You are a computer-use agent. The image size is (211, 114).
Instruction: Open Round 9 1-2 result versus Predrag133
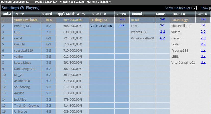163,32
